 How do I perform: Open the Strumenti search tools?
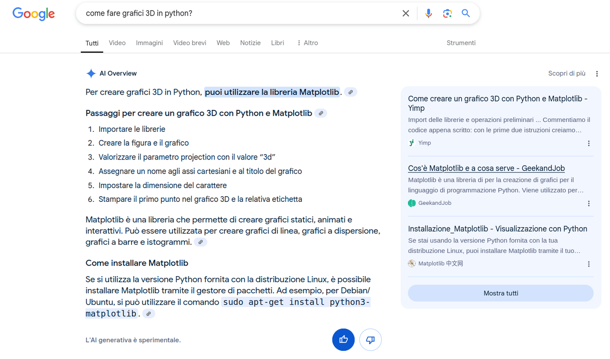(461, 43)
